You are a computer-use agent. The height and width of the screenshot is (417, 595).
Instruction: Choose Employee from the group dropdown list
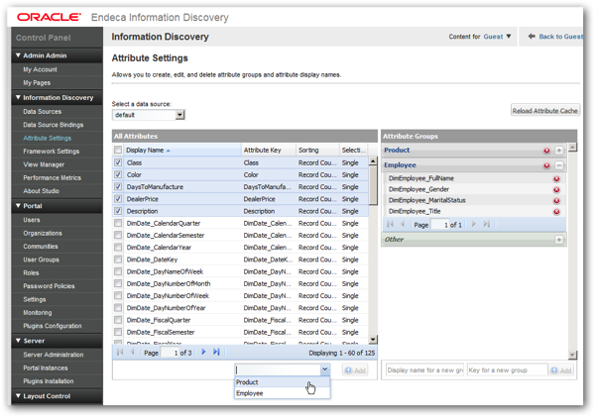click(x=282, y=393)
